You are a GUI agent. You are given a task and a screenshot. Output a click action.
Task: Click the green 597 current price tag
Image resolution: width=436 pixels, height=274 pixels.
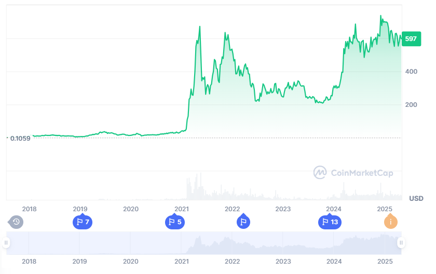(411, 39)
